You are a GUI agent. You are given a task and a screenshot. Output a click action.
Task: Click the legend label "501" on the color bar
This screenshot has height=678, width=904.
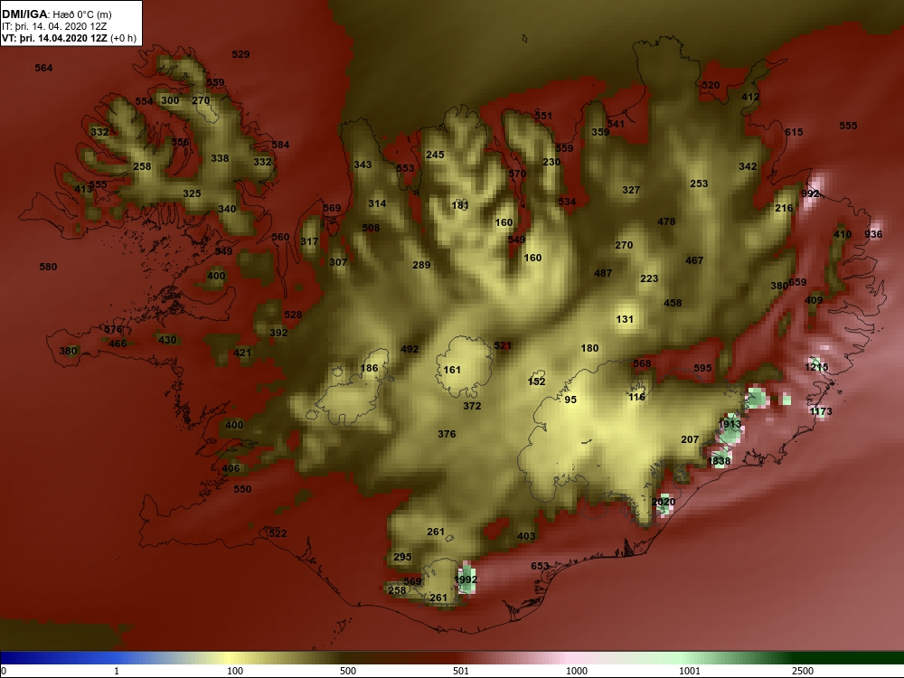click(461, 671)
